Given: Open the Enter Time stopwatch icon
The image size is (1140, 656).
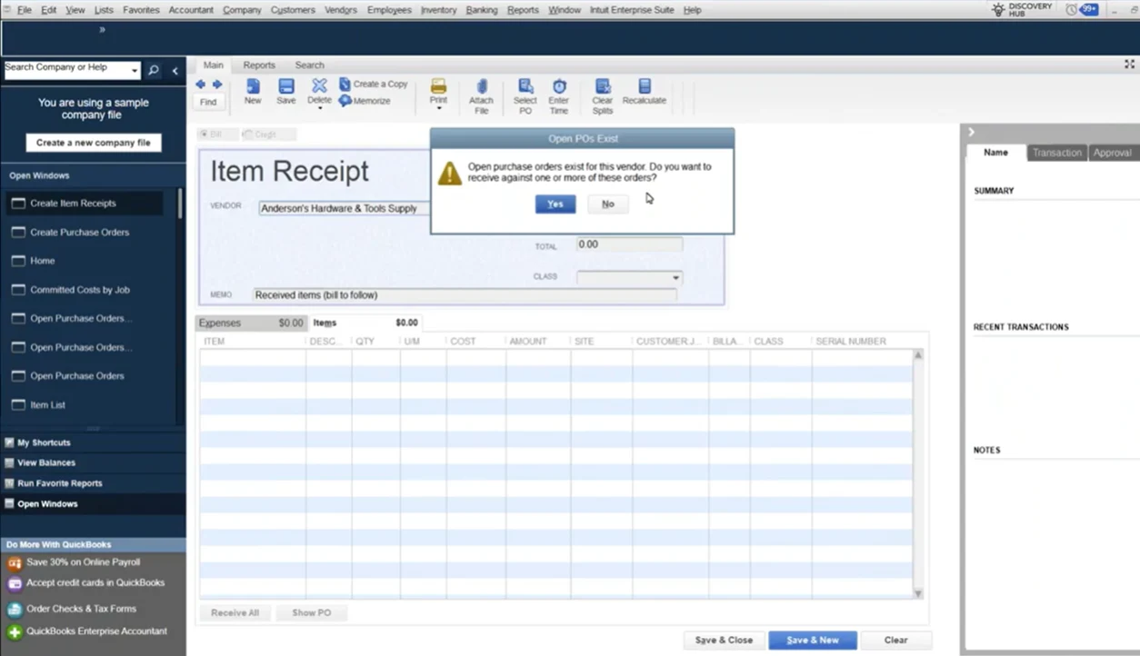Looking at the screenshot, I should (x=559, y=87).
